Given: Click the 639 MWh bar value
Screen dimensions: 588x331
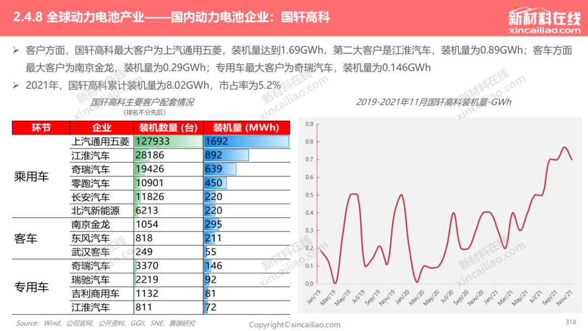Looking at the screenshot, I should tap(214, 169).
